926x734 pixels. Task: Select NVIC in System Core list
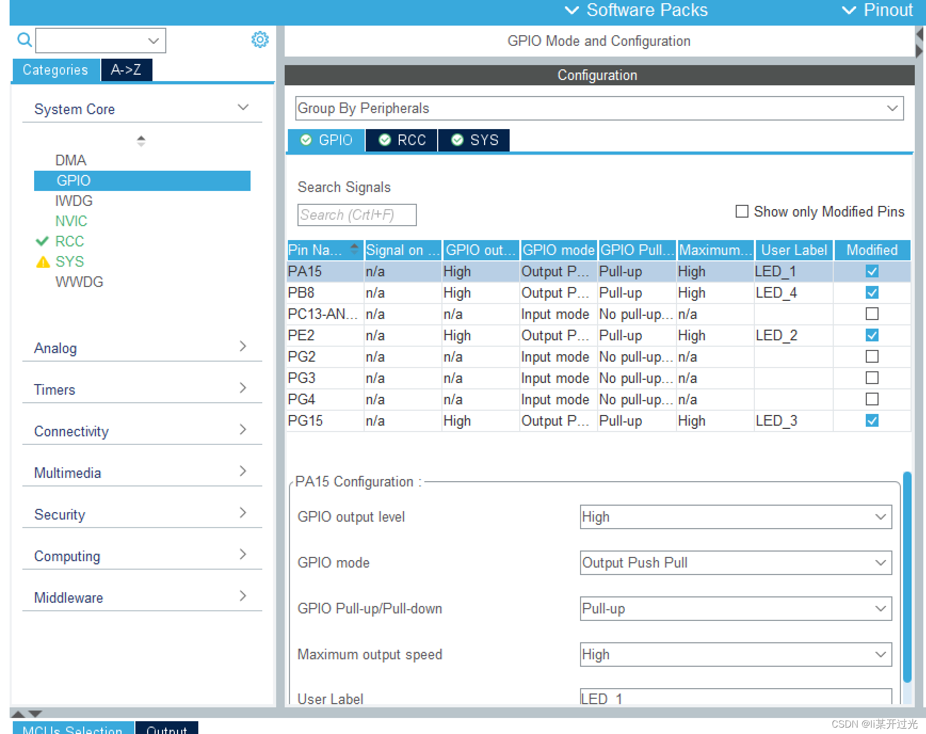point(71,221)
